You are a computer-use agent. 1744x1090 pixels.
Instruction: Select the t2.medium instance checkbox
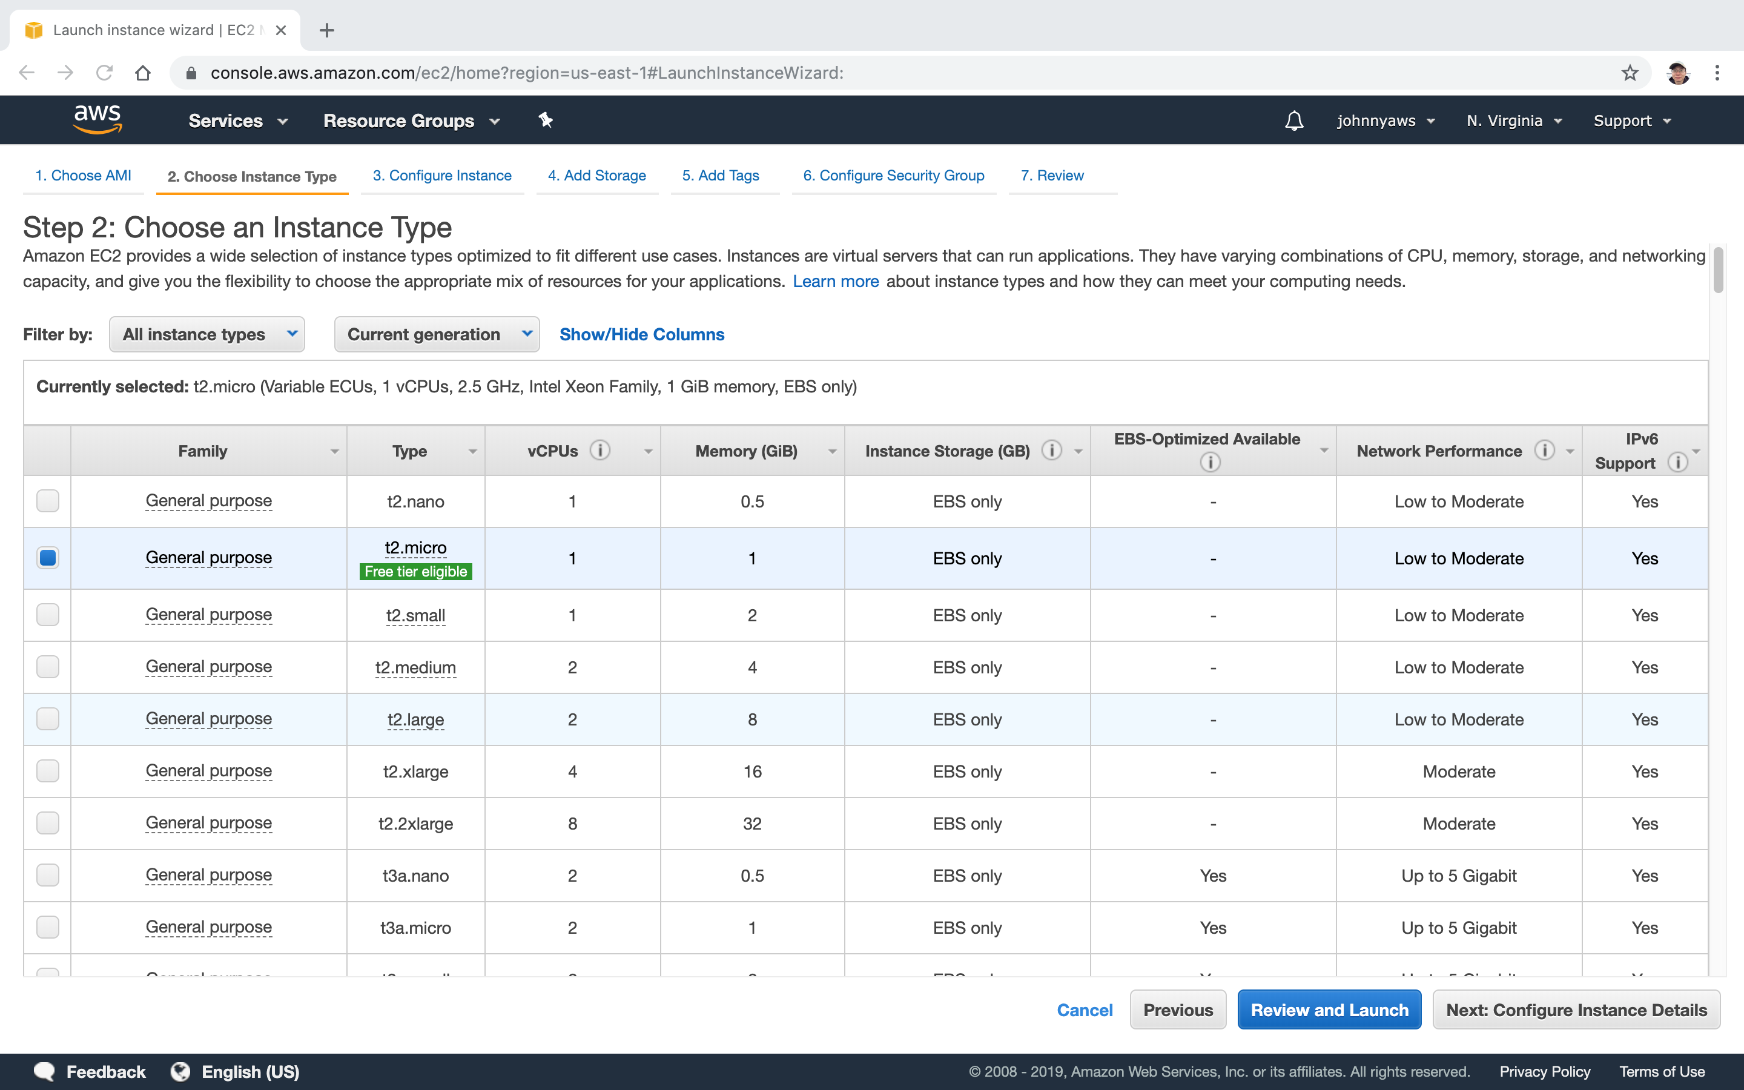48,666
